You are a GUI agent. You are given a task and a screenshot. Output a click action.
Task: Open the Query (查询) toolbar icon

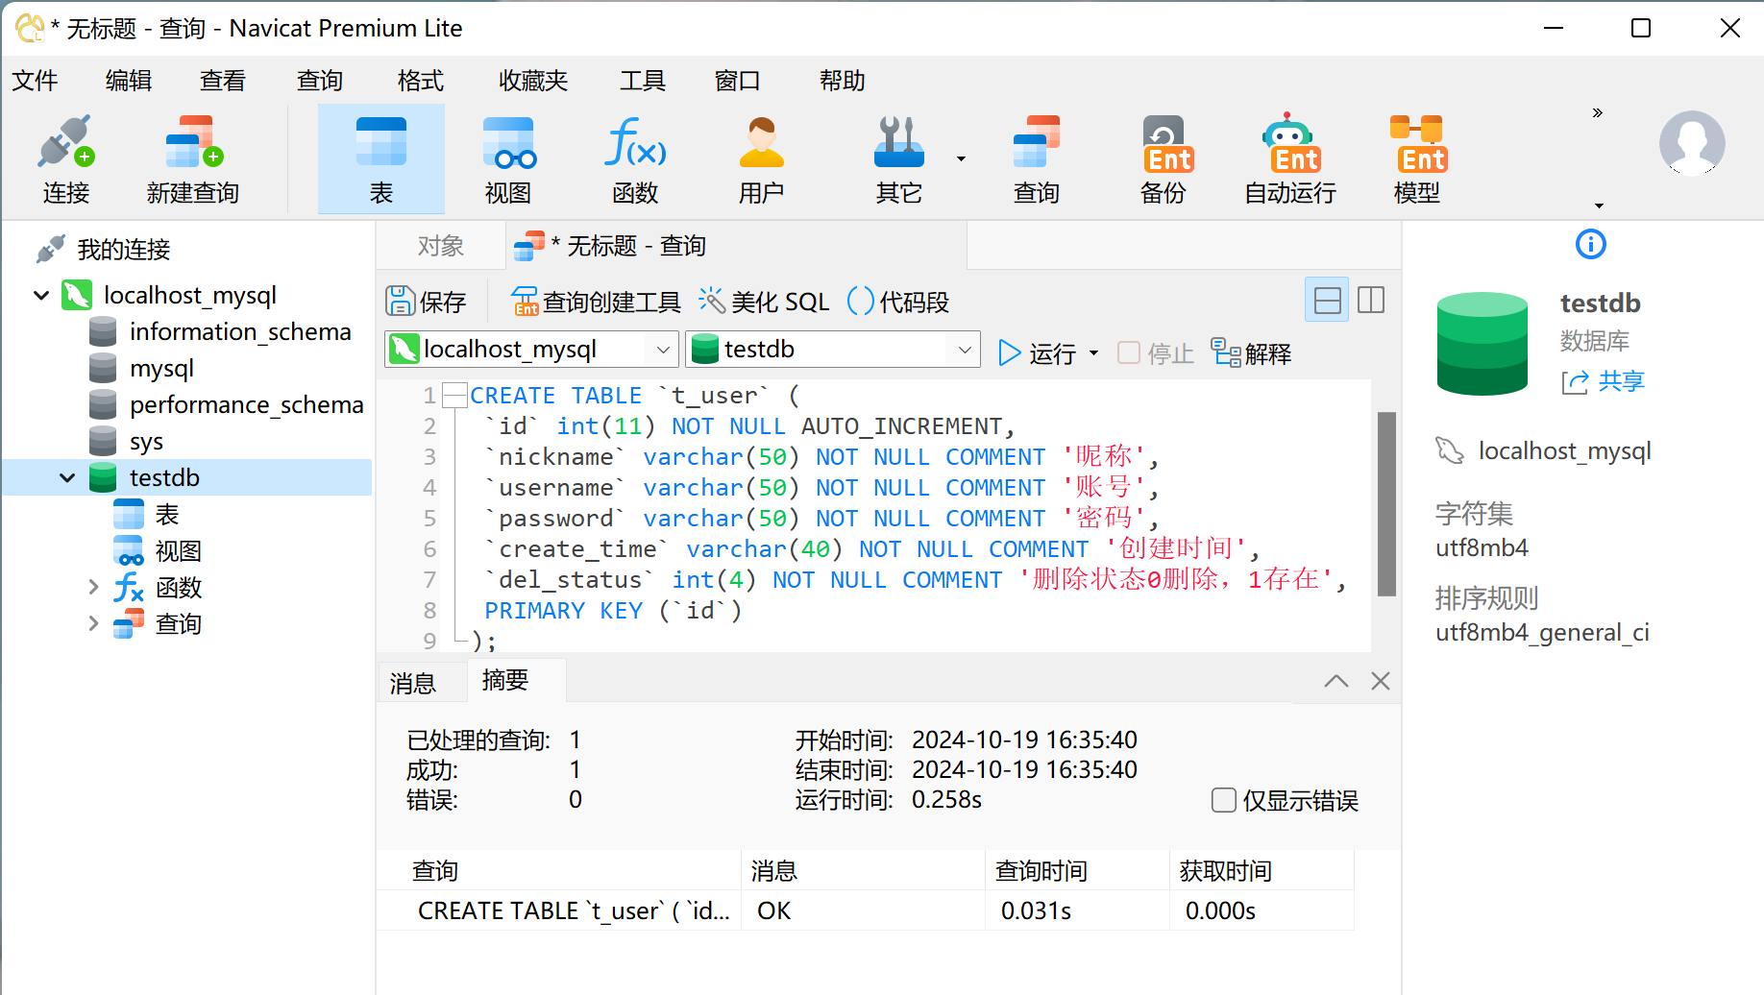[x=1036, y=159]
